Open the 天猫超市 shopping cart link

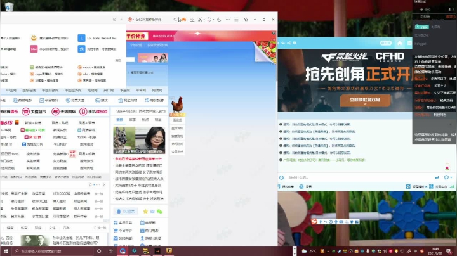34,112
